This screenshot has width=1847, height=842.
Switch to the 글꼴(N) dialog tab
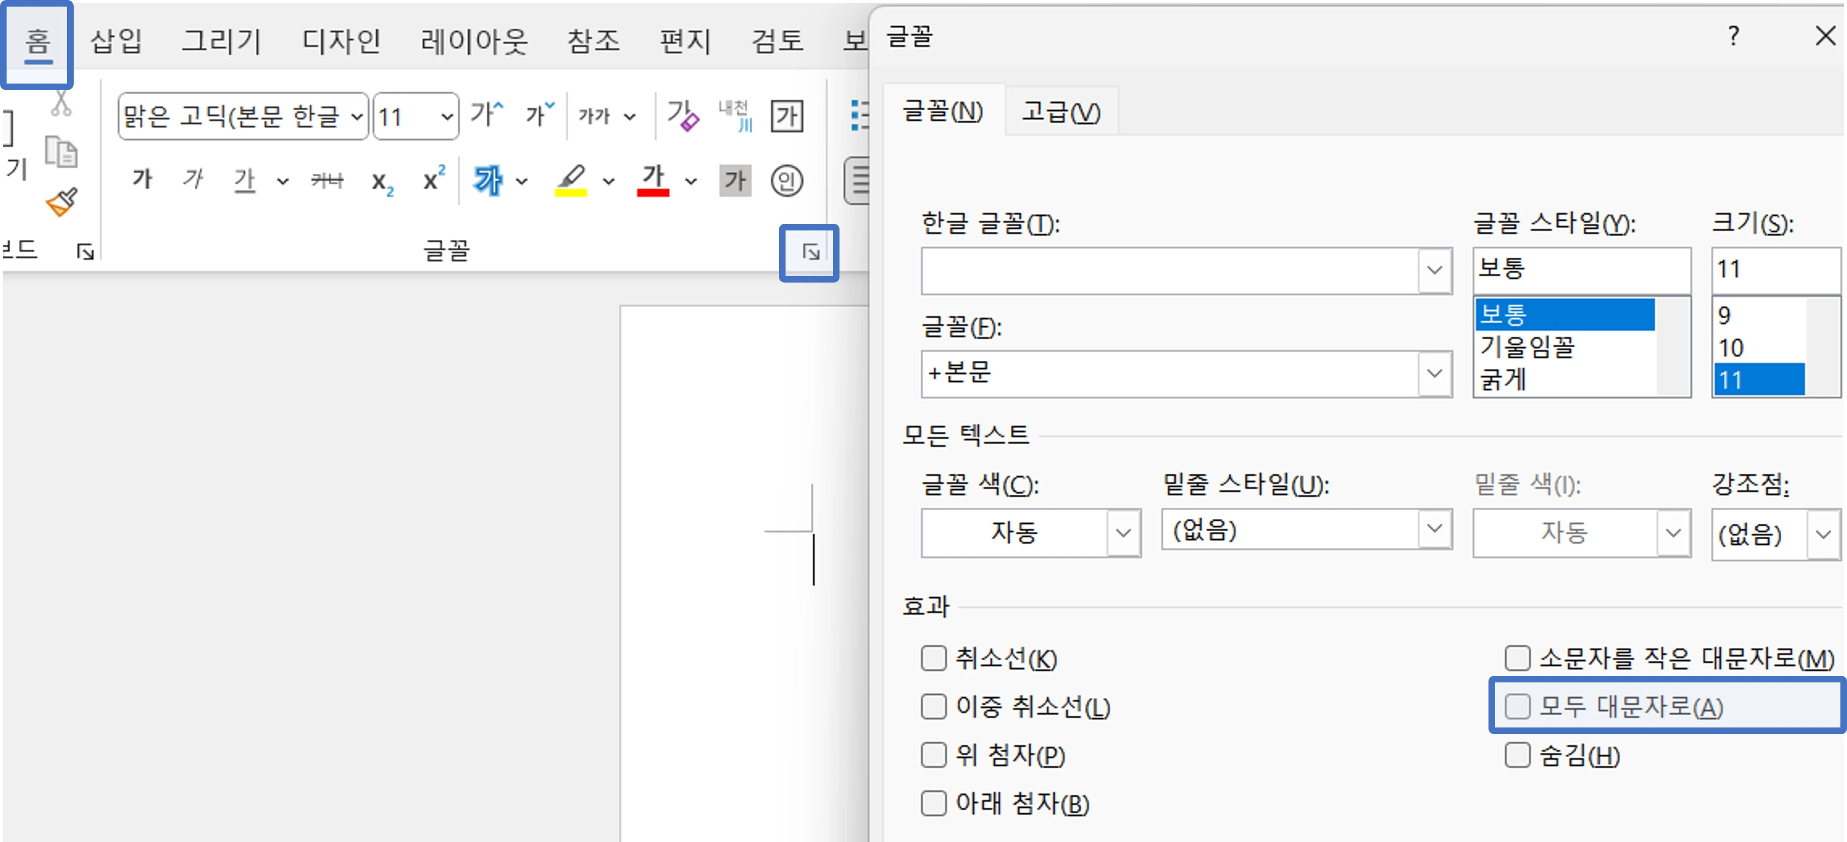point(943,111)
